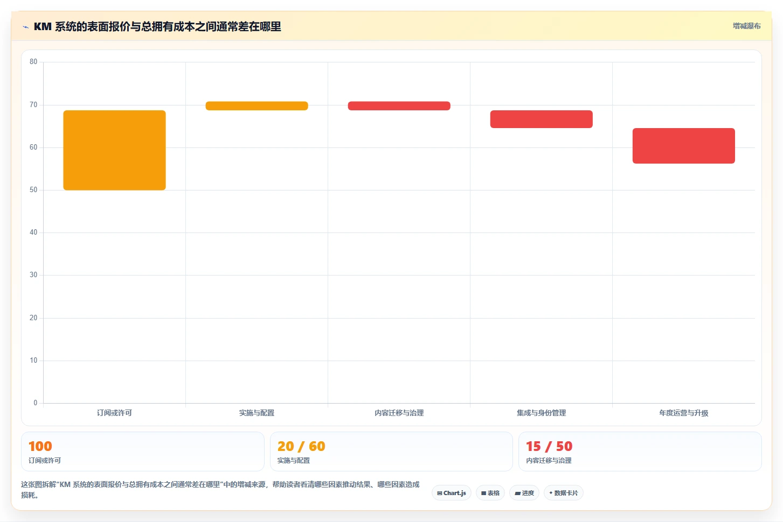Image resolution: width=783 pixels, height=522 pixels.
Task: Click the y-axis tick label 10
Action: (x=33, y=361)
